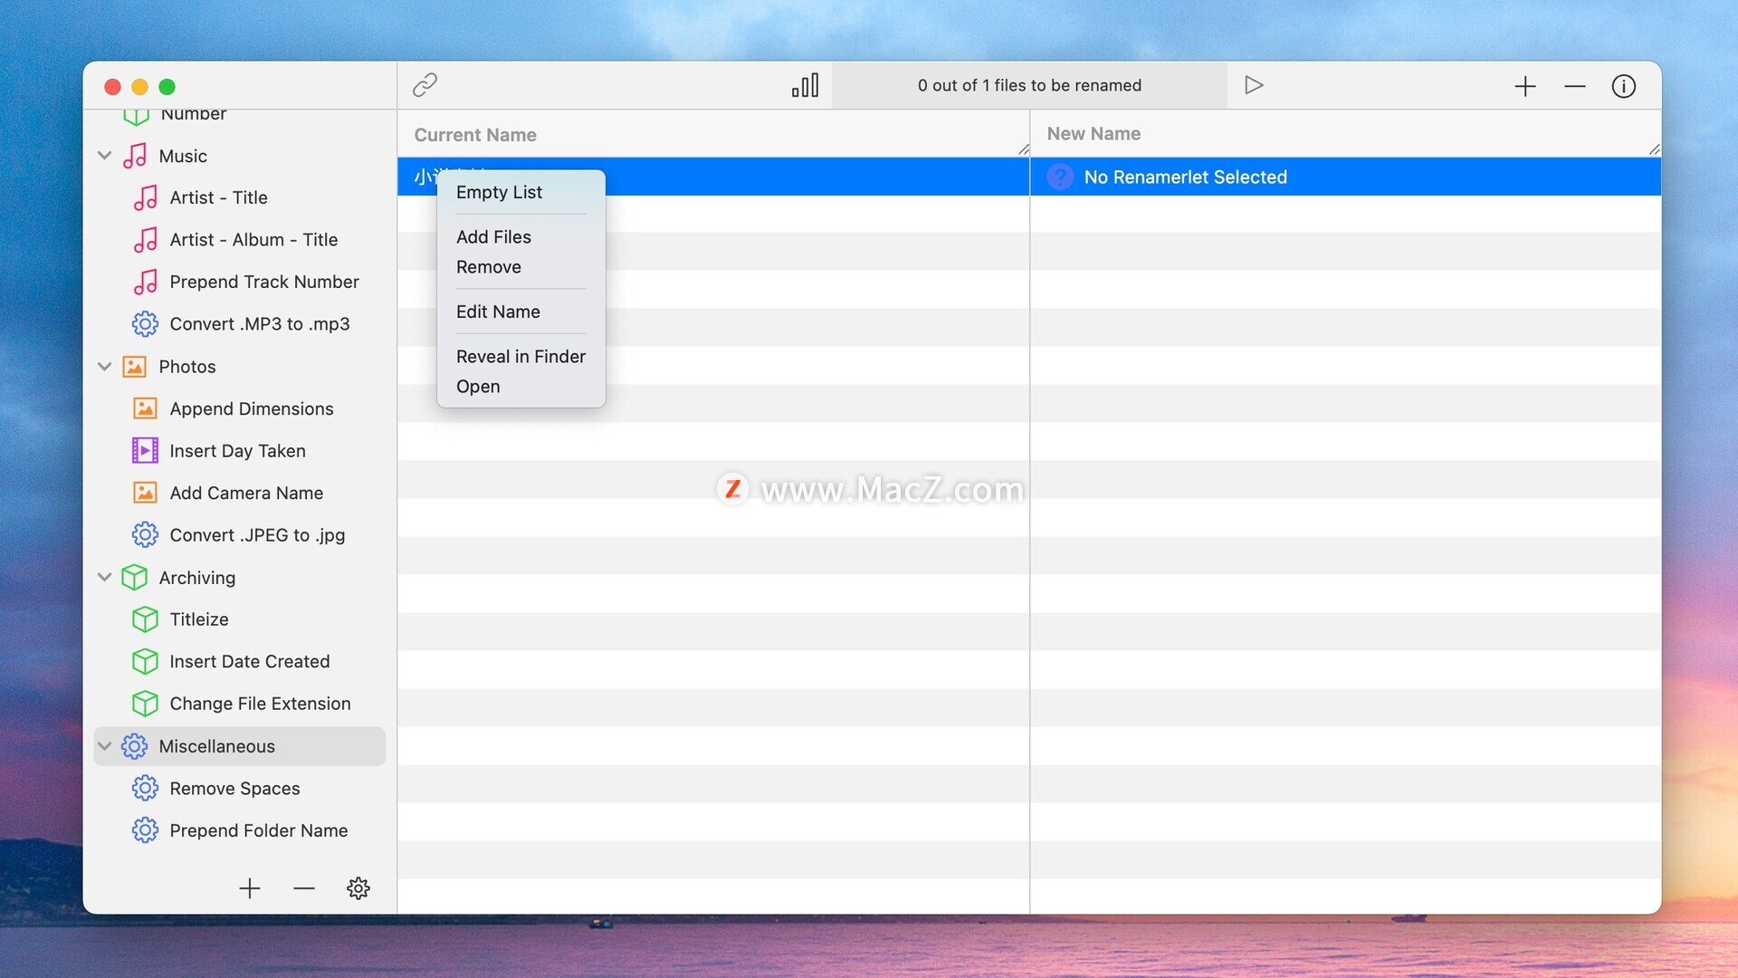
Task: Collapse the Miscellaneous group chevron
Action: tap(105, 746)
